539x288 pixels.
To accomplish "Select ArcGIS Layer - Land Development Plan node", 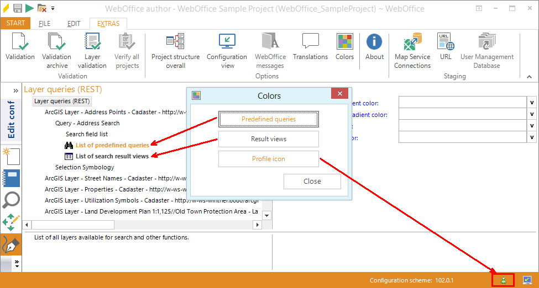I will click(x=151, y=211).
